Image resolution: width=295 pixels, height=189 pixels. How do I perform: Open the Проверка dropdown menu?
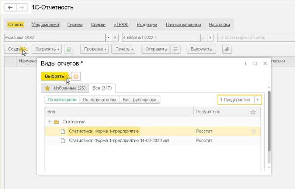pos(94,49)
